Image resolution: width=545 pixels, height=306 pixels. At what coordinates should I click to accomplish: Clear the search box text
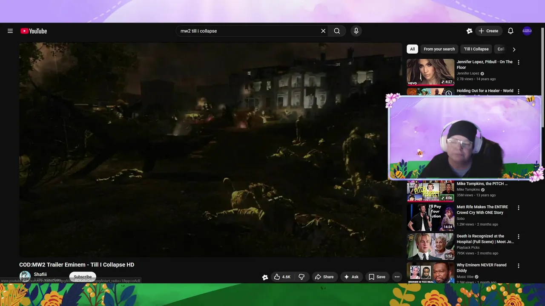(323, 31)
